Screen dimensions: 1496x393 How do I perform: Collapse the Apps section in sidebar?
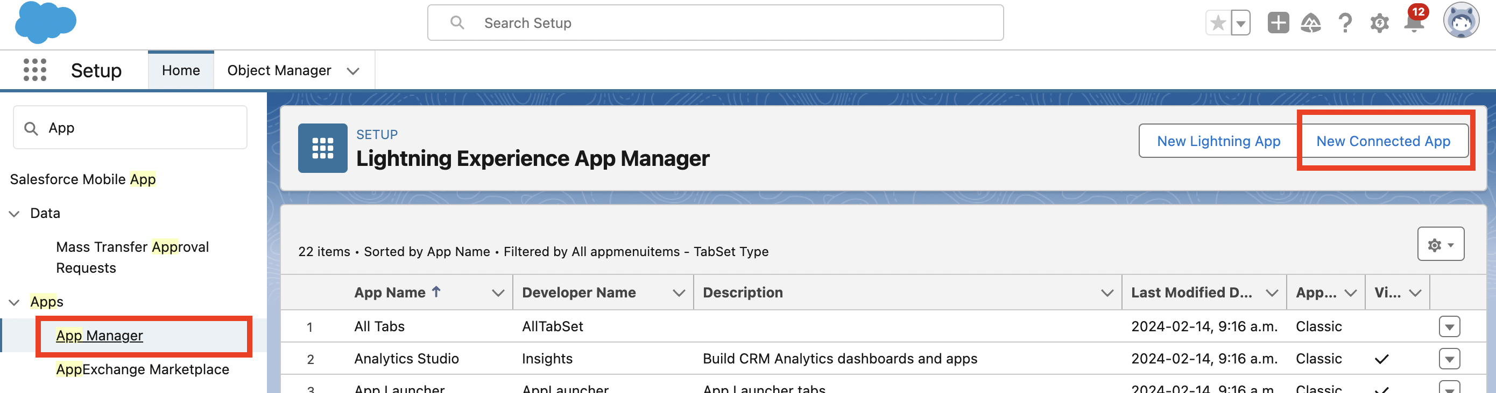click(x=15, y=302)
